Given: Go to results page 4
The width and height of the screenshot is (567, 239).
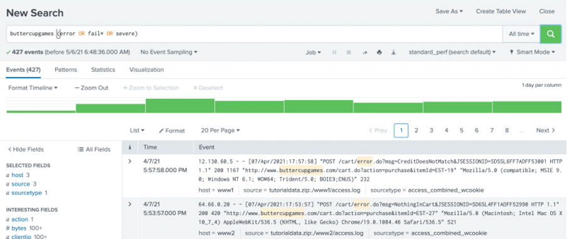Looking at the screenshot, I should click(x=447, y=131).
